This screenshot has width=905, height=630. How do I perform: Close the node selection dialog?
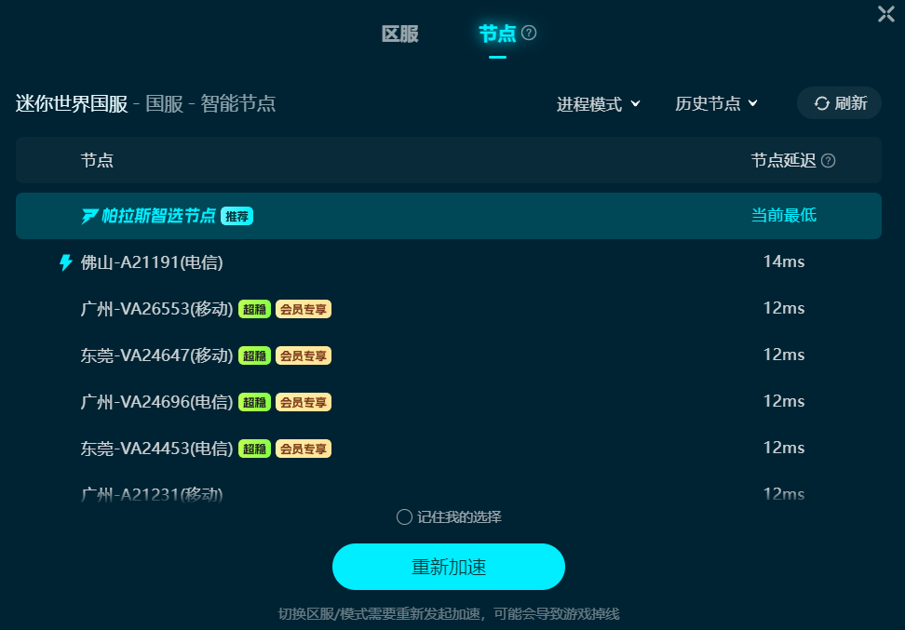pos(886,14)
